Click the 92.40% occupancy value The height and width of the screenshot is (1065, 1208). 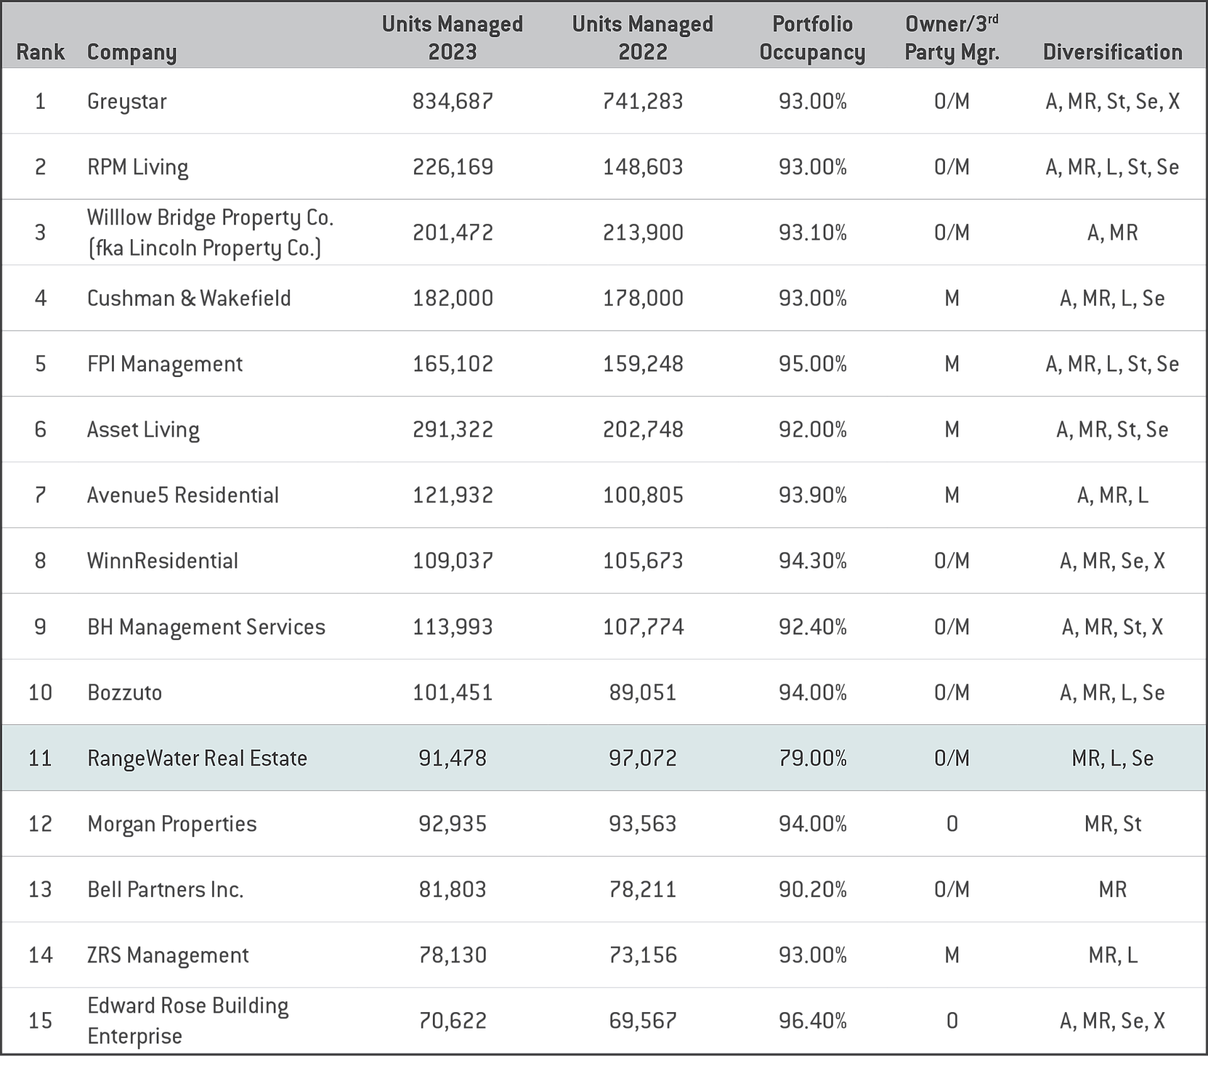click(x=812, y=627)
